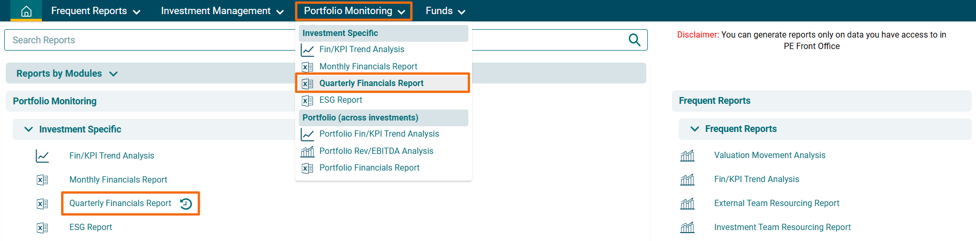The height and width of the screenshot is (241, 976).
Task: Click the Excel icon beside ESG Report in left list
Action: point(42,227)
